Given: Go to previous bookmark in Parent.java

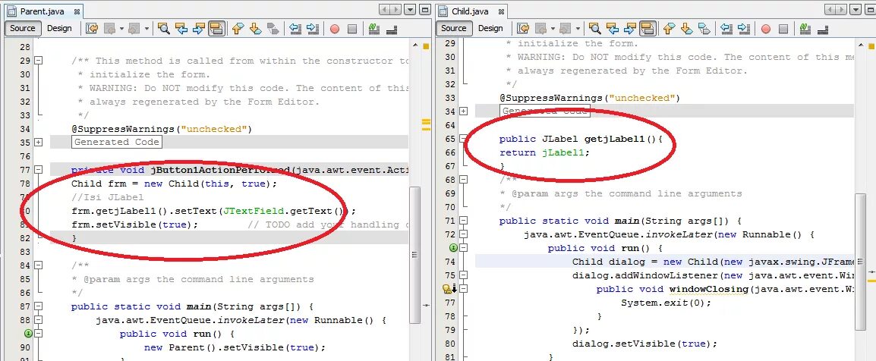Looking at the screenshot, I should click(x=238, y=29).
